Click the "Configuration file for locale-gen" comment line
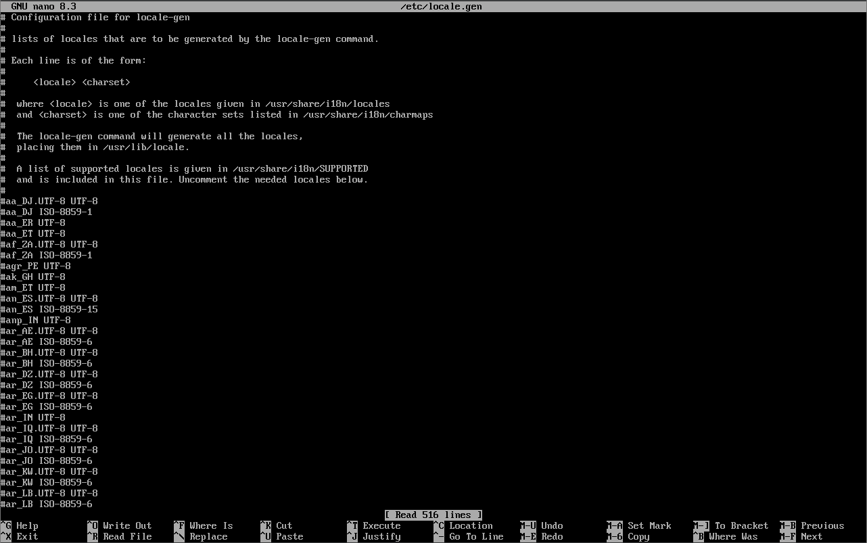Image resolution: width=867 pixels, height=543 pixels. (x=95, y=17)
